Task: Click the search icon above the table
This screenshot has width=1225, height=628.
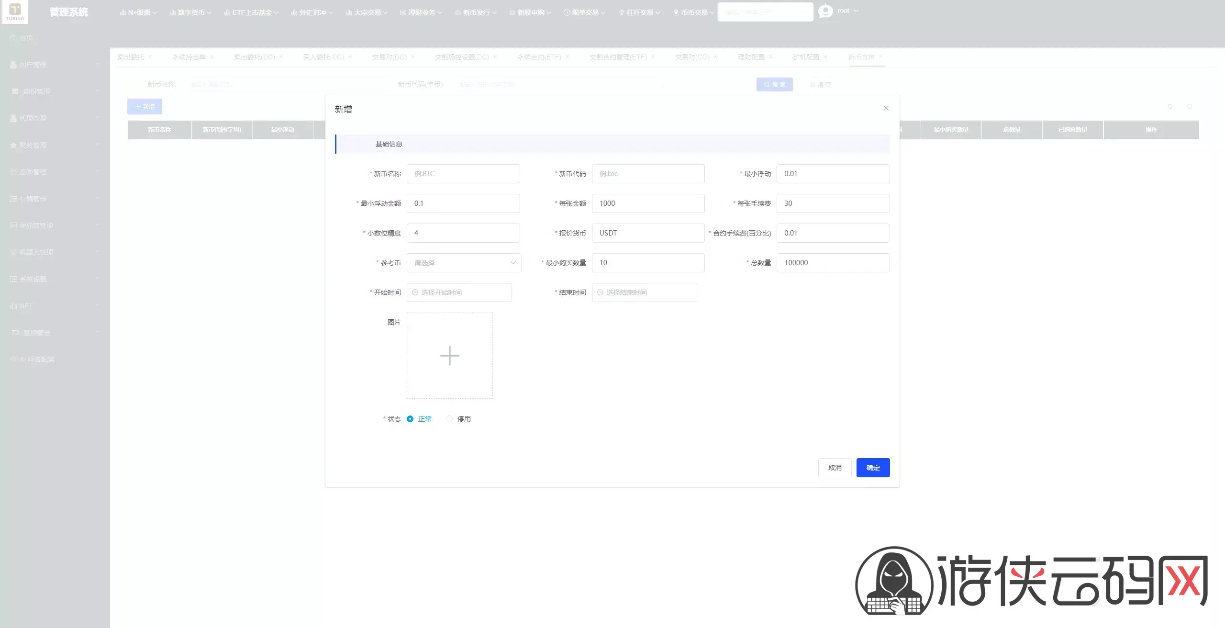Action: tap(1190, 106)
